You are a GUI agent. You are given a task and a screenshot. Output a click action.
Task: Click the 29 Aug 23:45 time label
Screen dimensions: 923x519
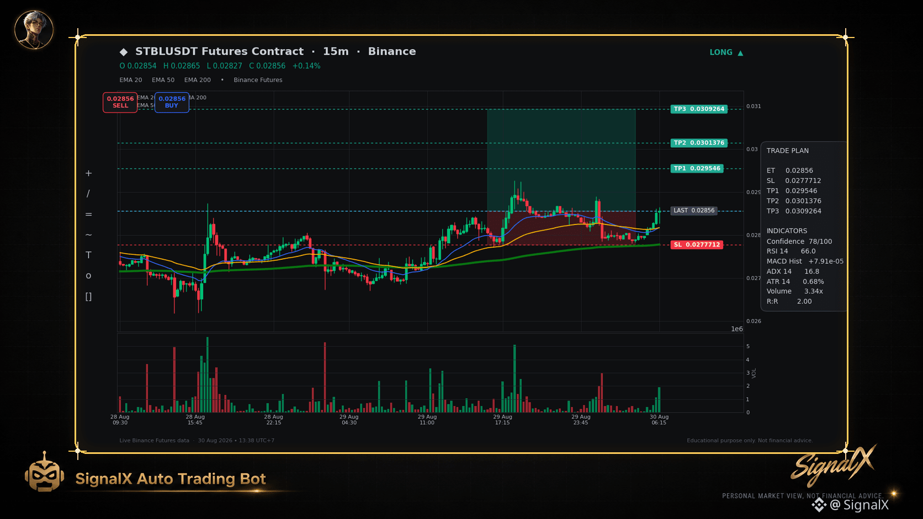[x=581, y=420]
